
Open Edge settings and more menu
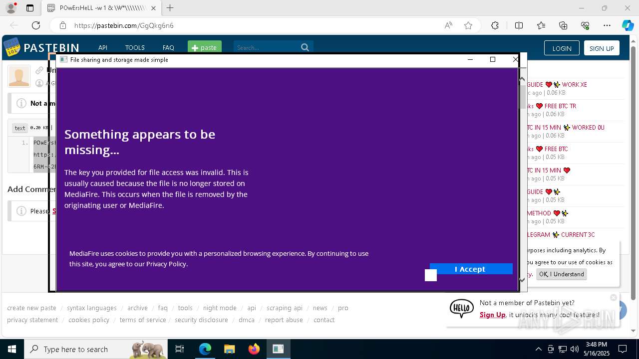click(607, 25)
